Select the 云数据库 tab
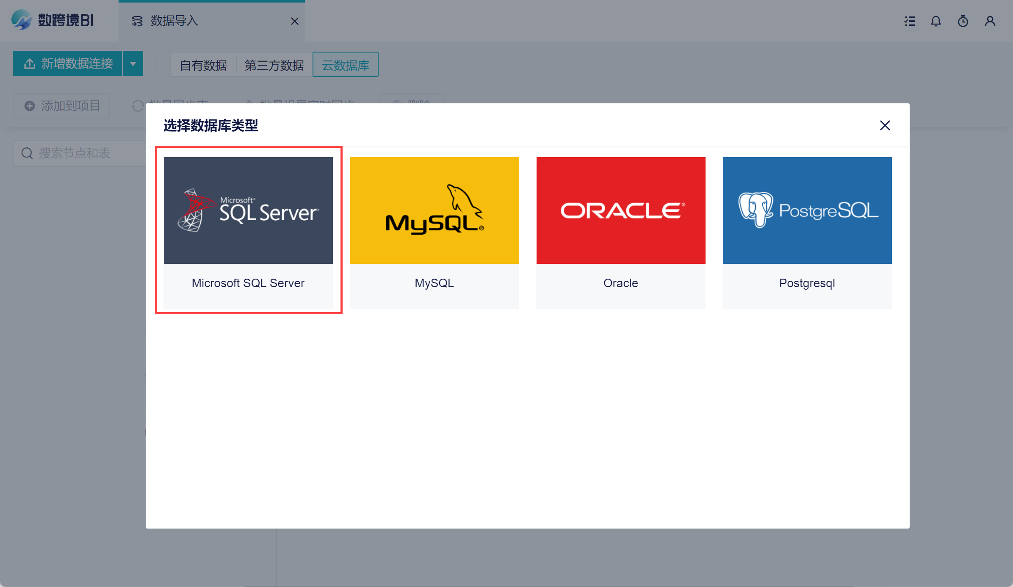The height and width of the screenshot is (587, 1013). tap(346, 65)
